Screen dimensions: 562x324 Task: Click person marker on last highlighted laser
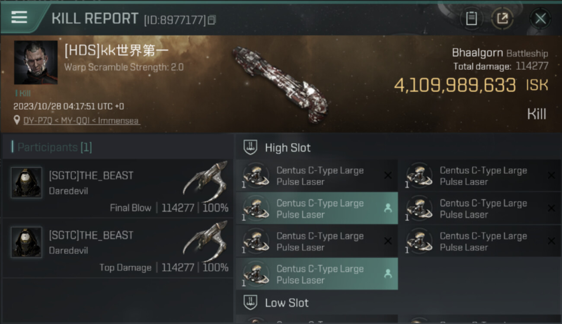pos(388,274)
